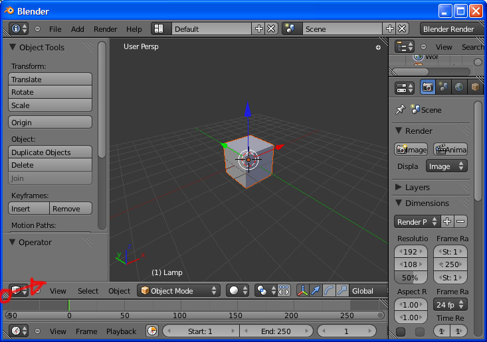The image size is (487, 342).
Task: Switch to the World properties tab icon
Action: tap(459, 87)
